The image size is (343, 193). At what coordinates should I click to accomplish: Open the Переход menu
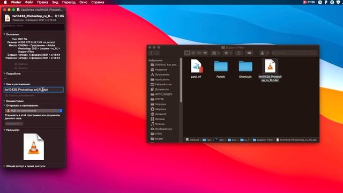(69, 2)
